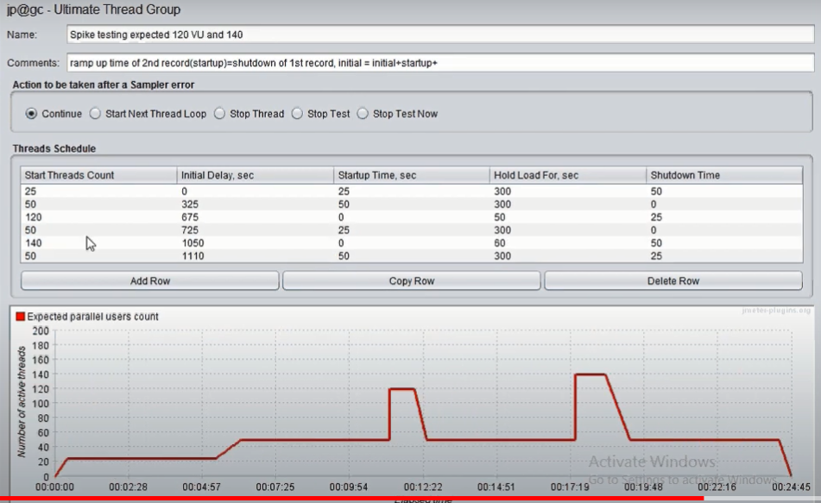Click into the Comments text field

click(x=440, y=63)
